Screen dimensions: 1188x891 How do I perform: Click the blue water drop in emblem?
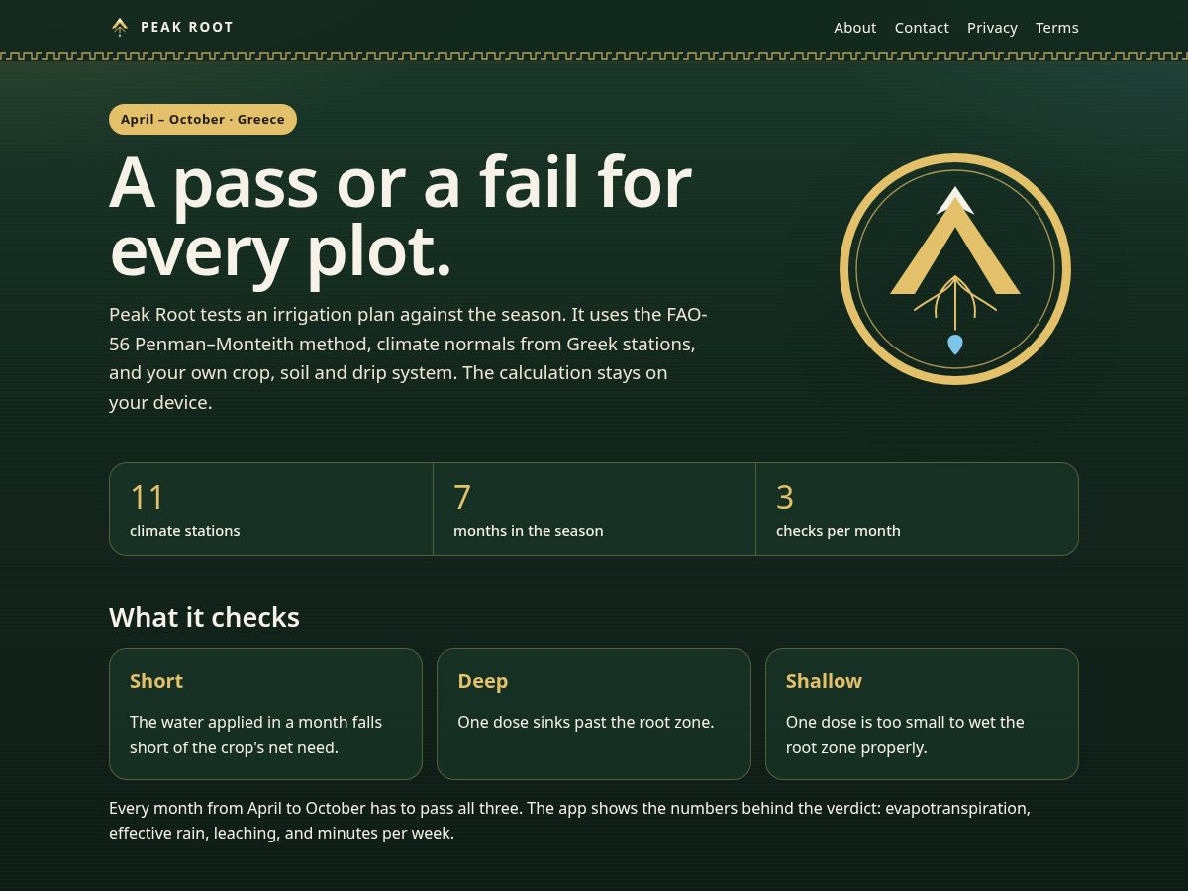click(x=955, y=345)
